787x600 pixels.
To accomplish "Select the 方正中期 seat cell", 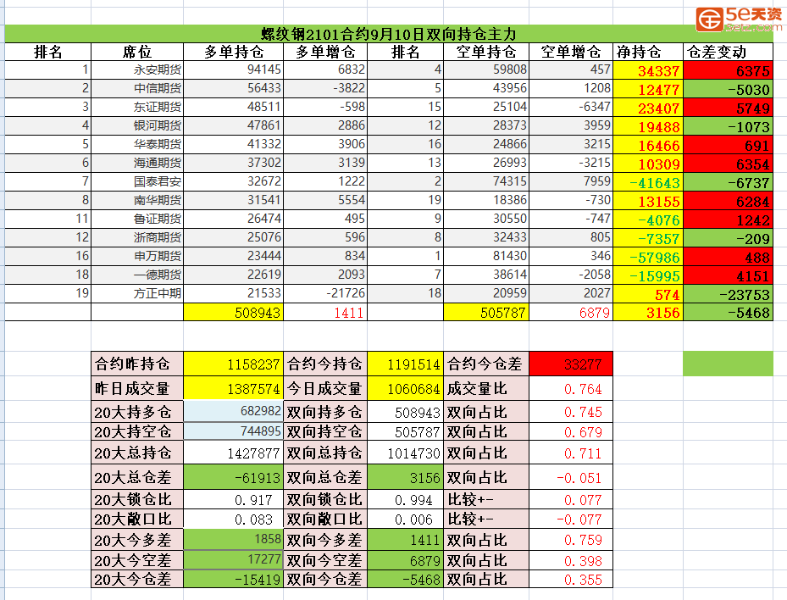I will click(x=137, y=293).
